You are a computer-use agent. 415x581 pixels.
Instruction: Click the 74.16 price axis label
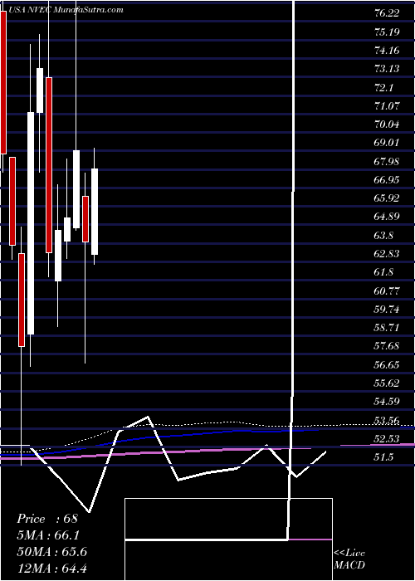click(387, 51)
